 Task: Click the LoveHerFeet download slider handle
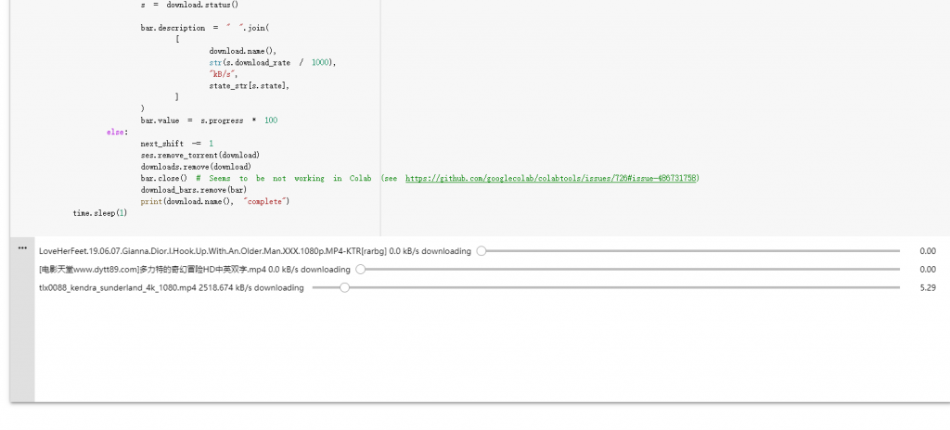[x=481, y=251]
